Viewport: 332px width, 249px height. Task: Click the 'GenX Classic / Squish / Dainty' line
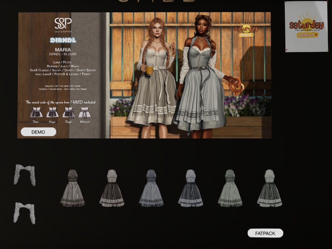pyautogui.click(x=63, y=70)
